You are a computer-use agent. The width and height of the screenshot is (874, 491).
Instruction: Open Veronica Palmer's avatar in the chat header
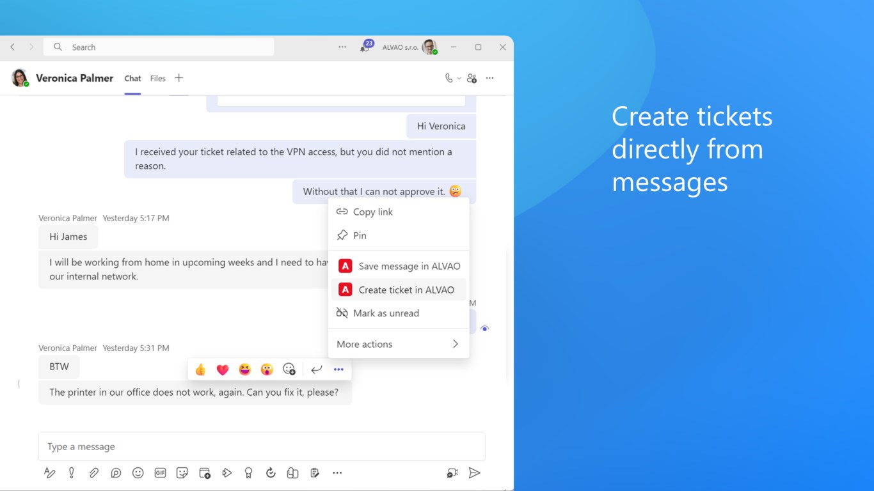(x=20, y=78)
